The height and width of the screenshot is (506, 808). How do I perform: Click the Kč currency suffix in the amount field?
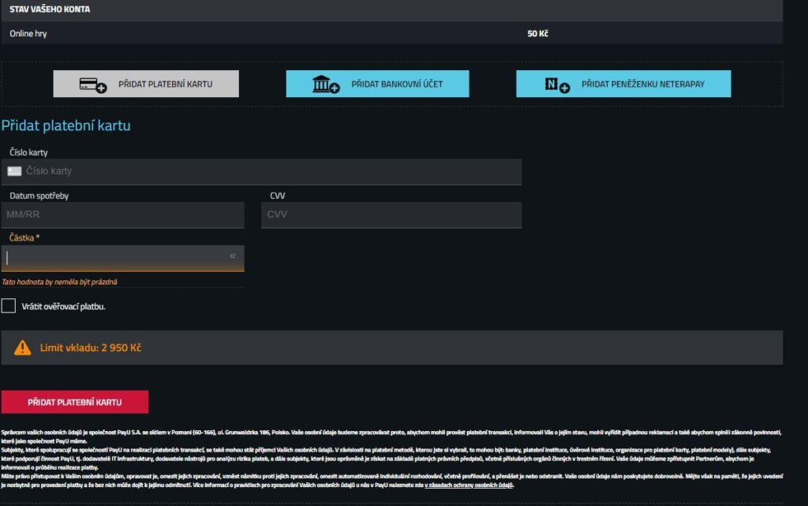point(233,257)
